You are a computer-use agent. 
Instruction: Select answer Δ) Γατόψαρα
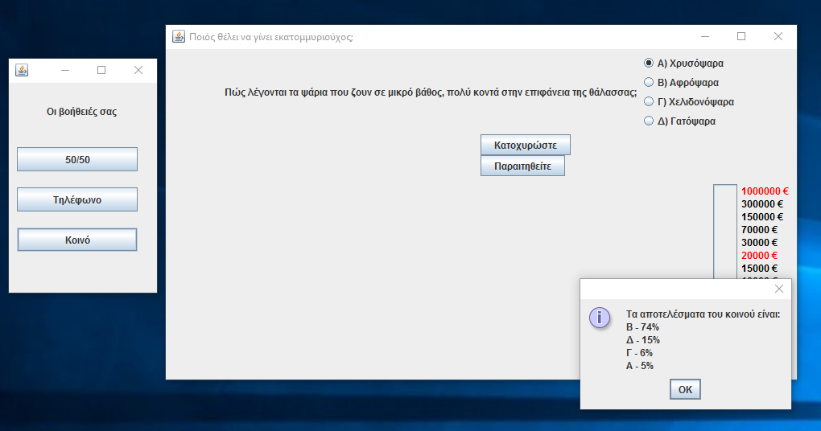pyautogui.click(x=679, y=121)
